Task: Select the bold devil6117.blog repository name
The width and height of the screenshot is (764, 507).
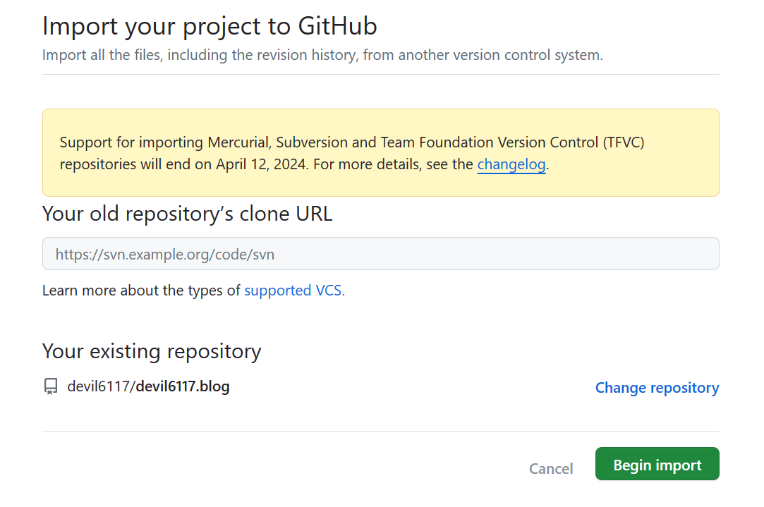Action: click(183, 386)
